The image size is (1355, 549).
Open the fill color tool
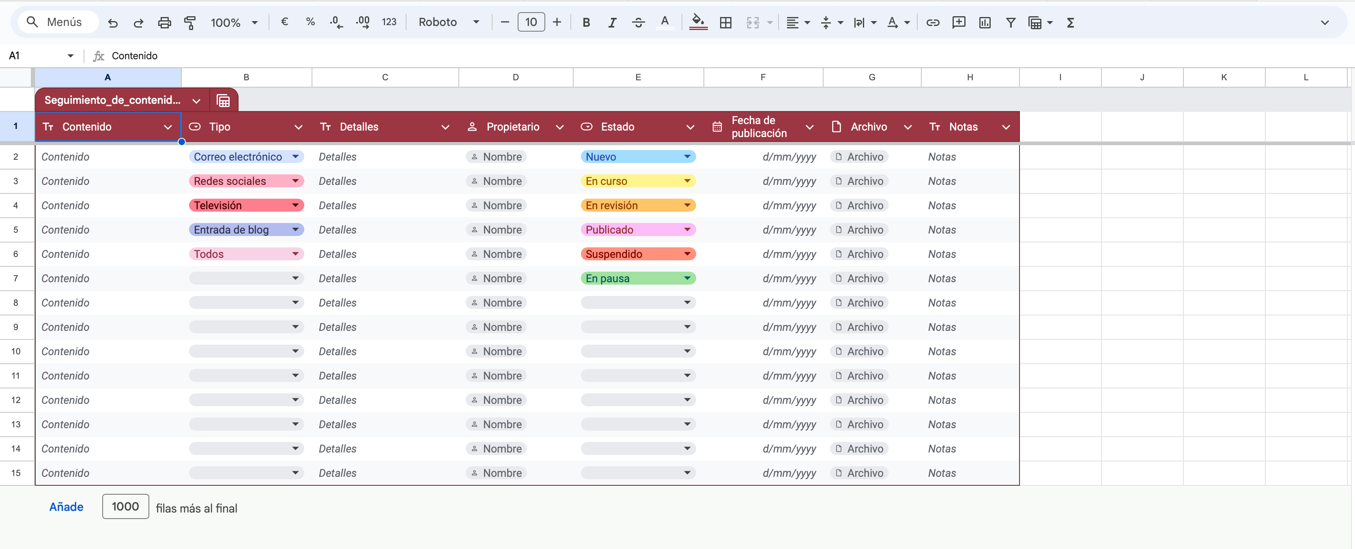(697, 22)
